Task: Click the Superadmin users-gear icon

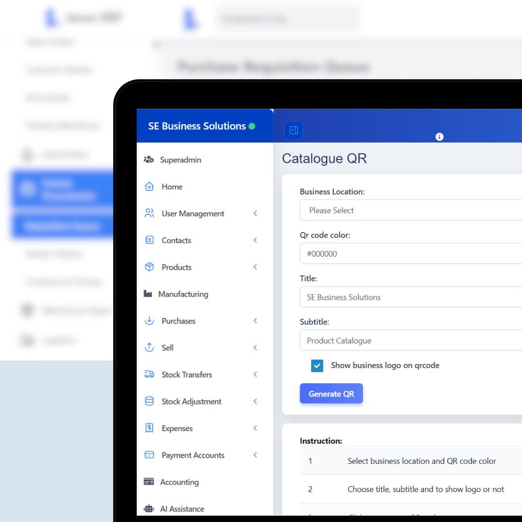Action: (149, 159)
